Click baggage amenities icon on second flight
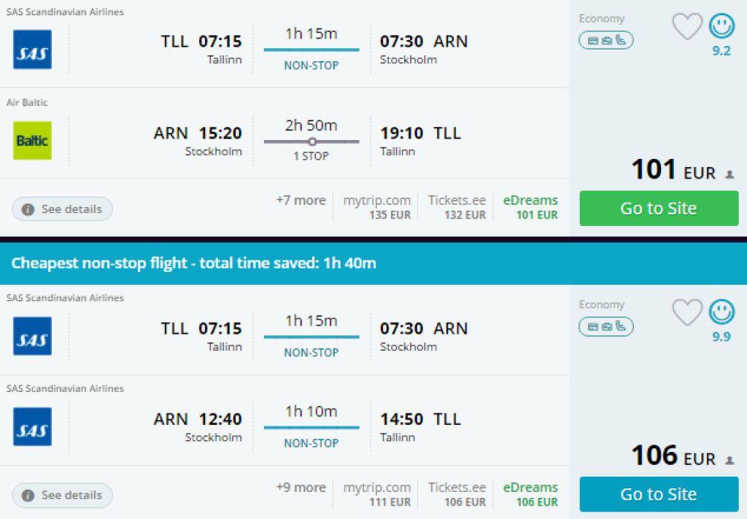This screenshot has height=519, width=747. tap(605, 327)
